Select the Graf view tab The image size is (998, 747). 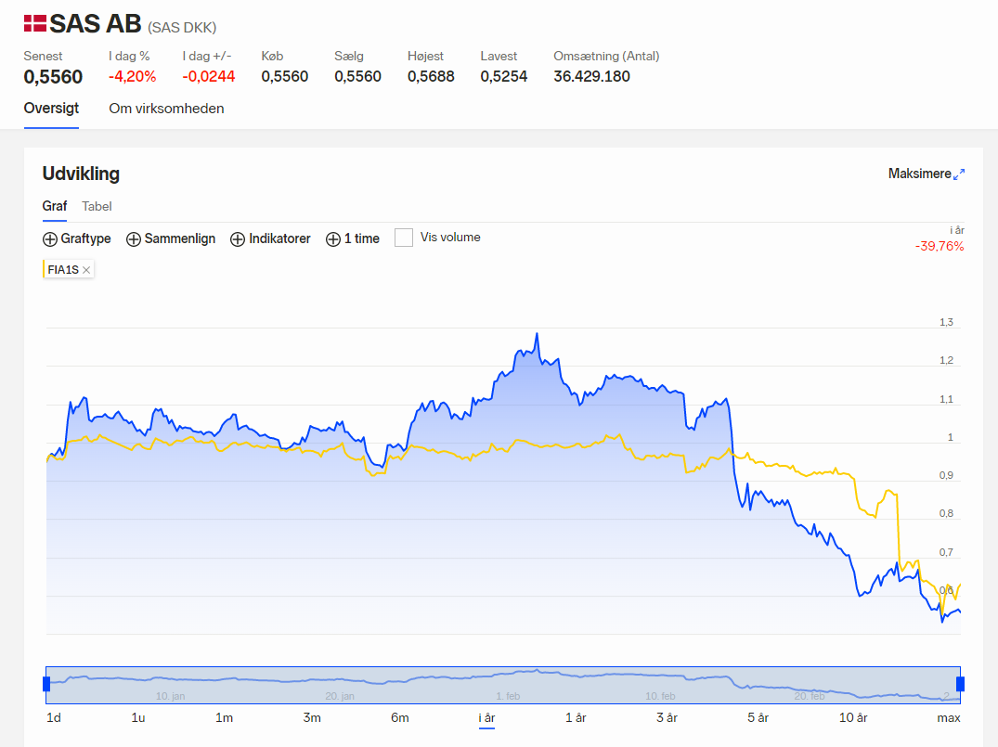click(x=55, y=206)
